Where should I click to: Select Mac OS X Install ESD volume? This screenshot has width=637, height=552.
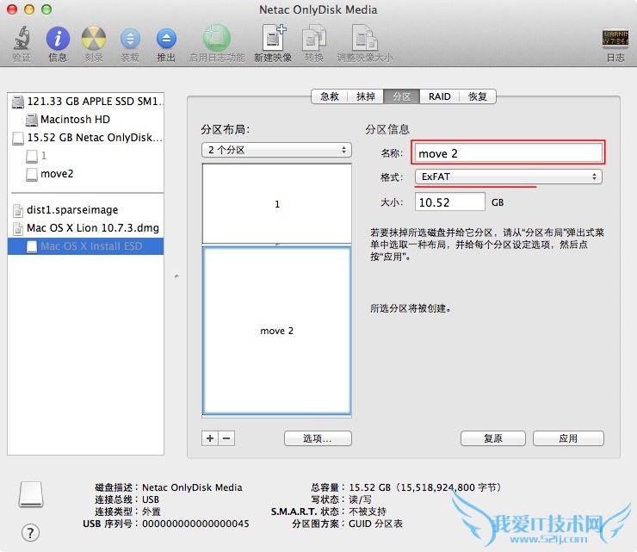86,246
